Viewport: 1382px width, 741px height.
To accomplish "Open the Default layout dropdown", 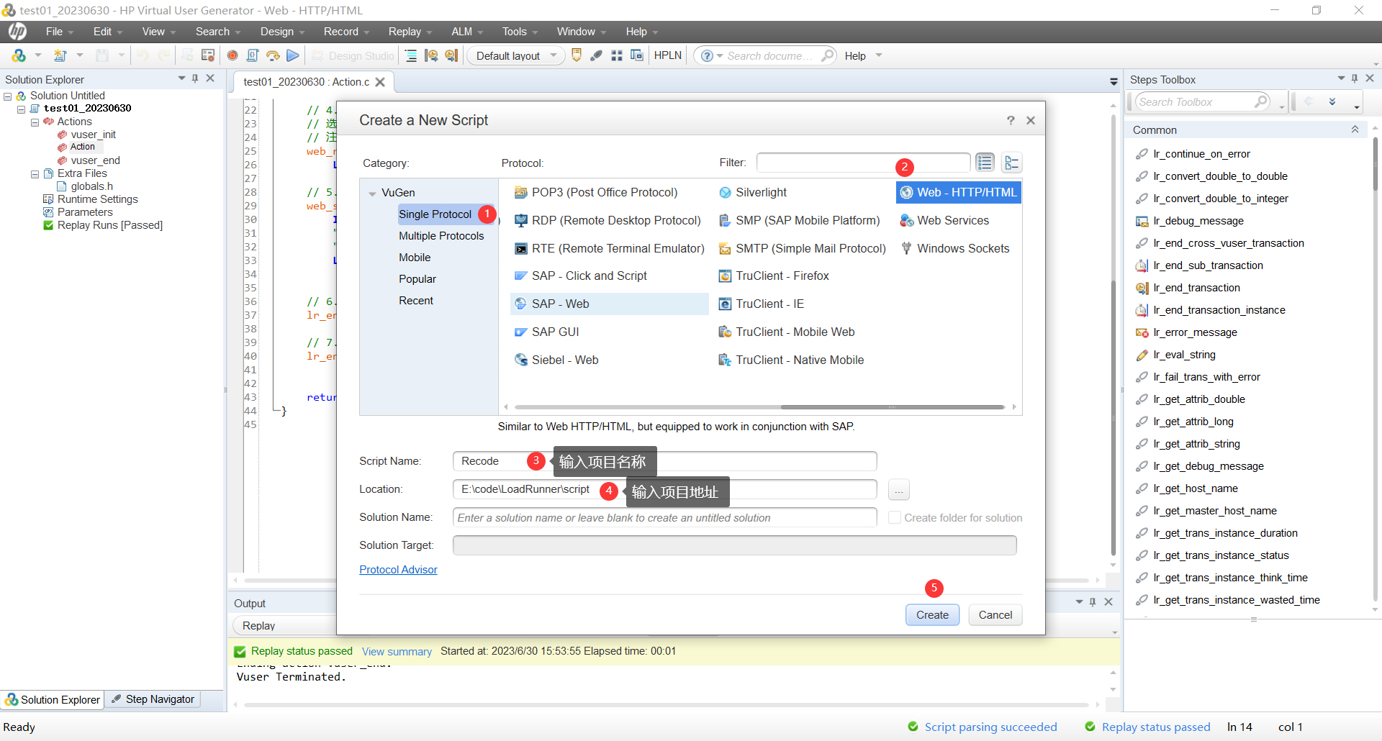I will click(515, 55).
